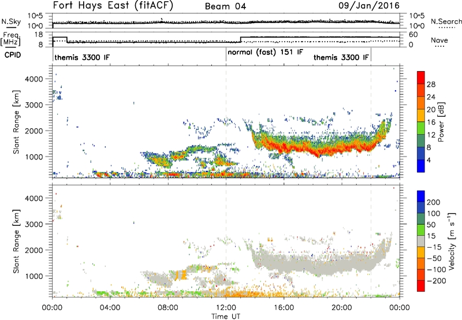
Task: Click the light green 12 dB color segment
Action: click(x=421, y=128)
